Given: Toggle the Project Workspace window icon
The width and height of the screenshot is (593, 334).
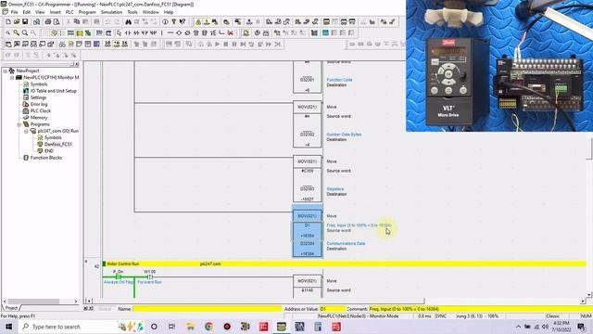Looking at the screenshot, I should click(x=8, y=45).
